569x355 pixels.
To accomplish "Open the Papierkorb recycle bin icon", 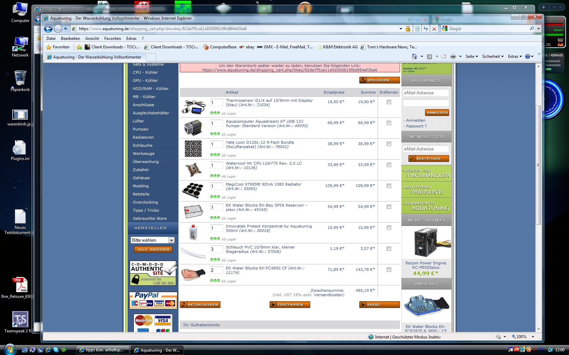I will coord(20,81).
